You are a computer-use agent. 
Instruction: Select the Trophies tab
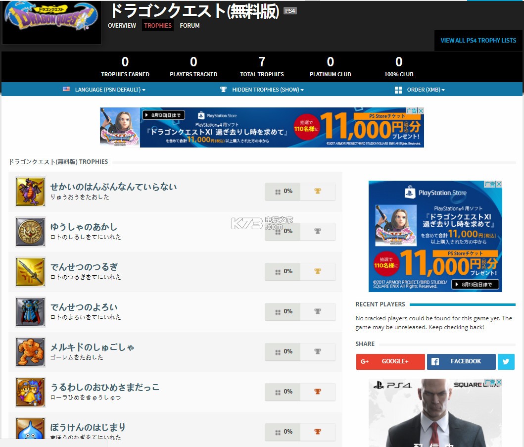coord(158,26)
